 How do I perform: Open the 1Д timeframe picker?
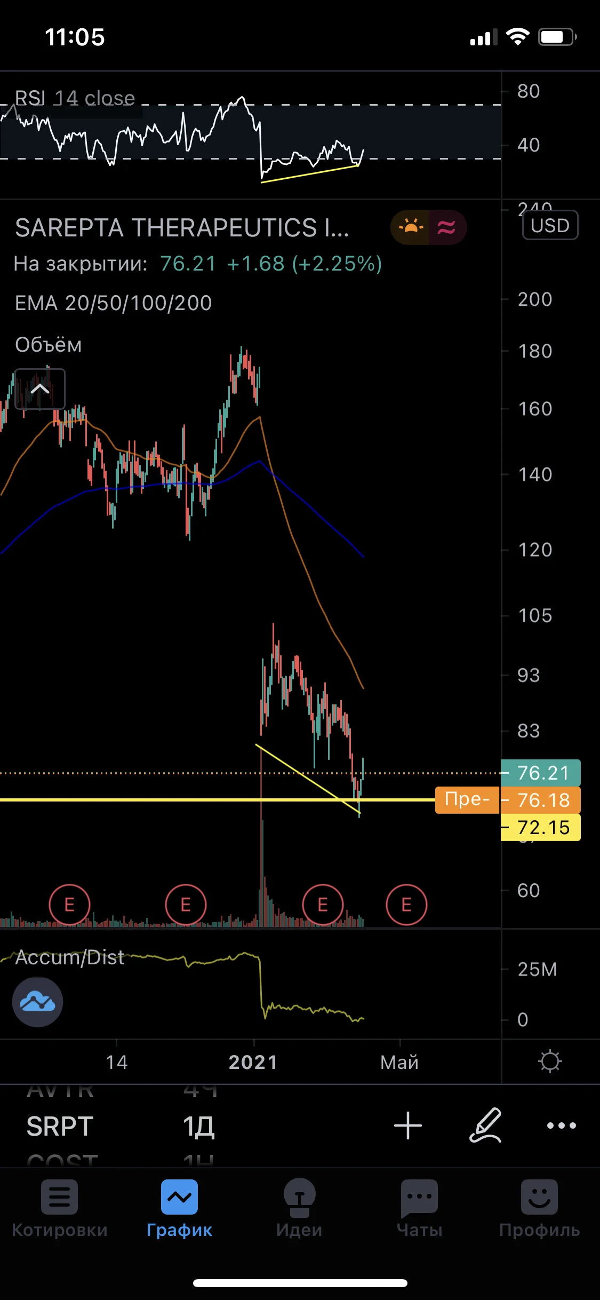point(198,1127)
